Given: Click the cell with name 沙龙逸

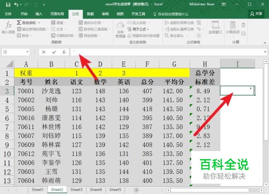Looking at the screenshot, I should [51, 91].
